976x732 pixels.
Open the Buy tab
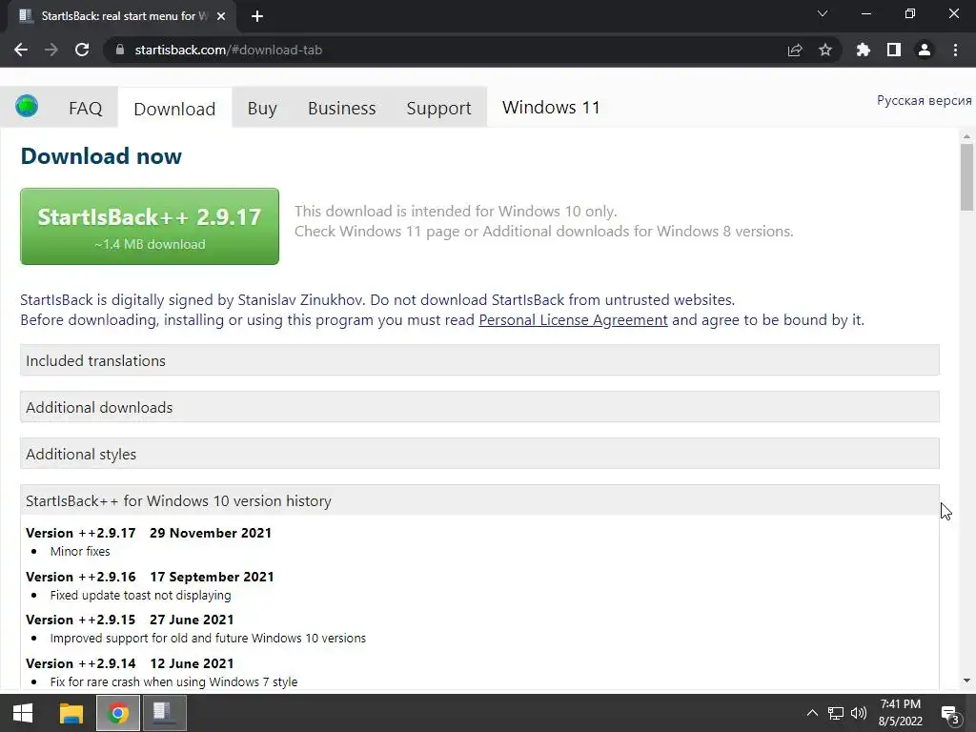262,109
